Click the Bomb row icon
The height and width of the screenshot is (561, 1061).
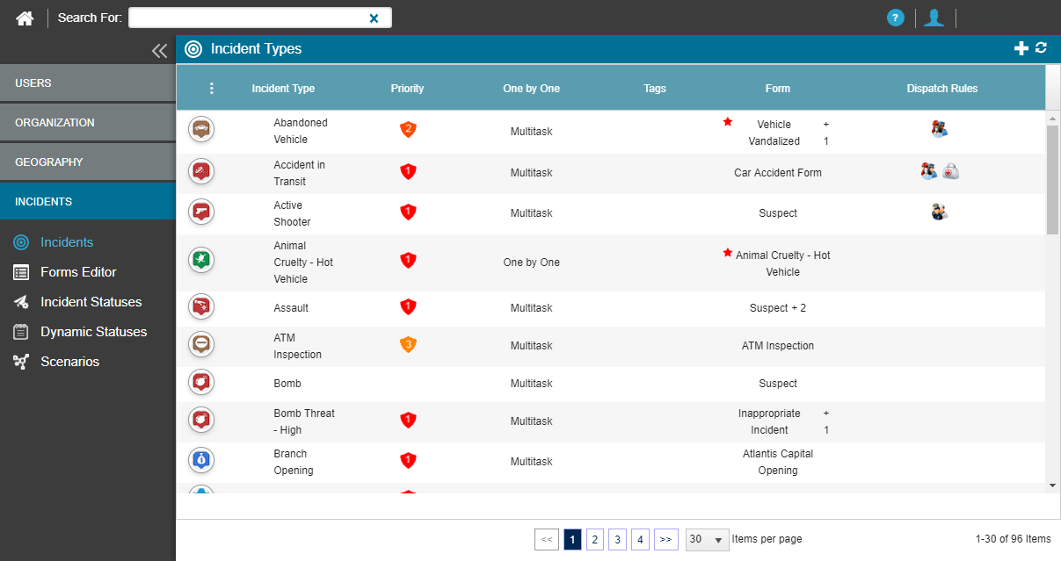tap(201, 383)
